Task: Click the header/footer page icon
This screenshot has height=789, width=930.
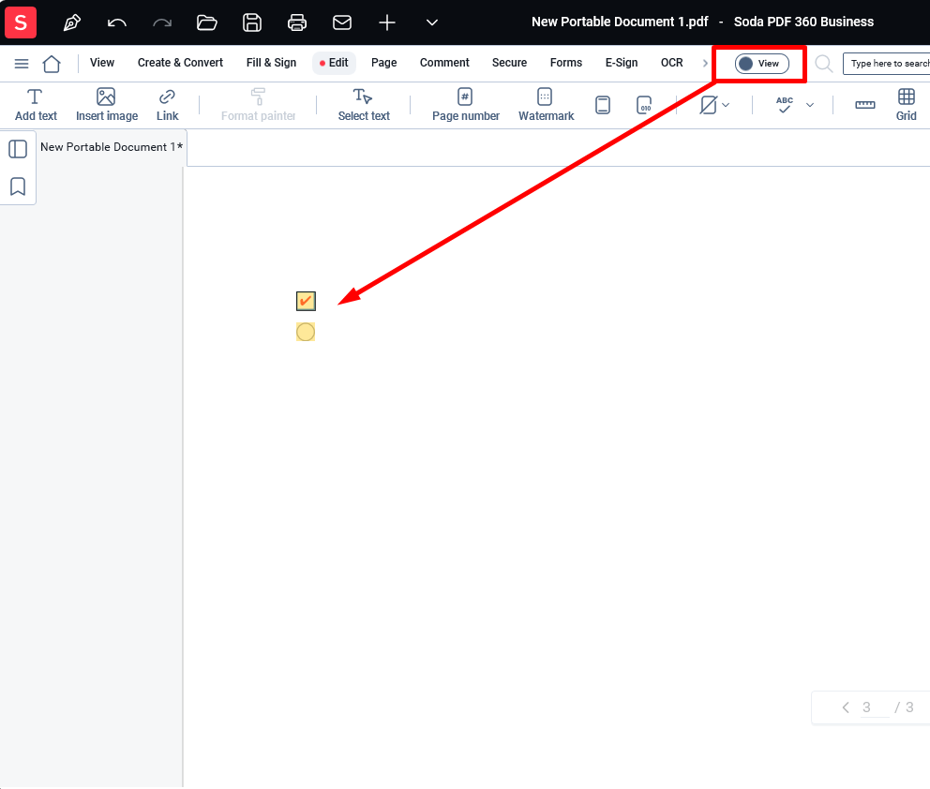Action: click(x=603, y=105)
